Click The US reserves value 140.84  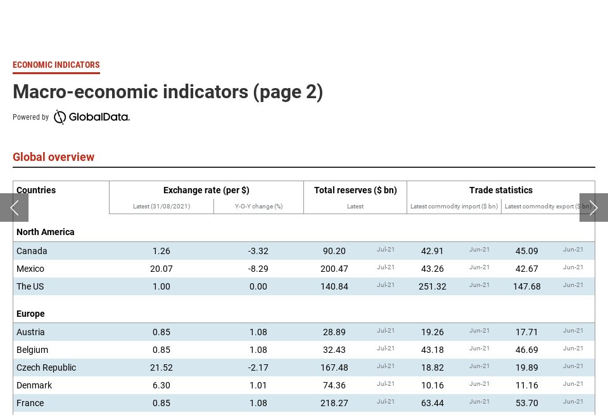[x=334, y=286]
